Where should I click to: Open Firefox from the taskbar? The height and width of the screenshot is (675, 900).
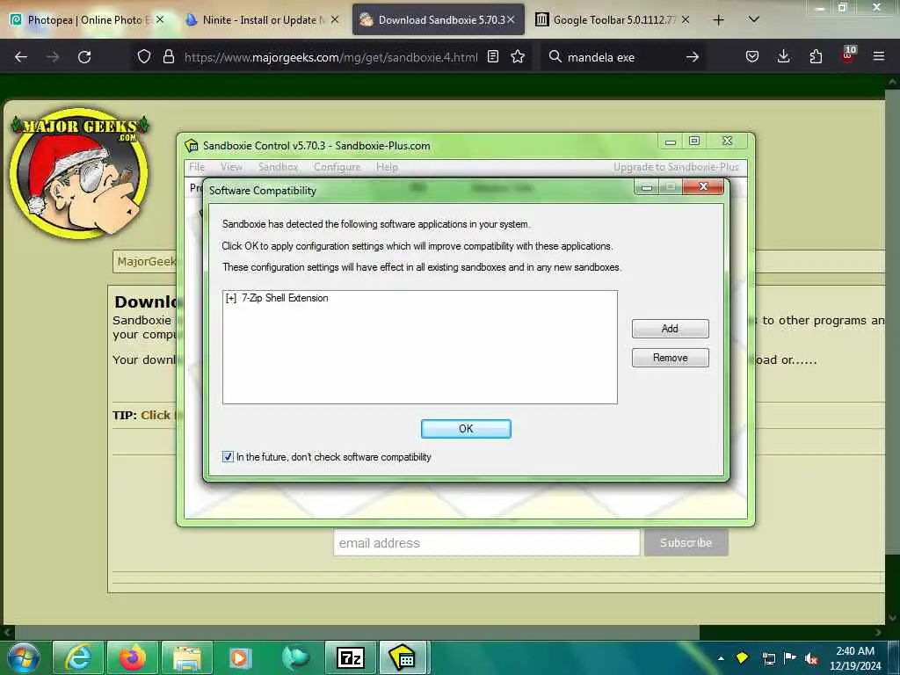[x=133, y=657]
